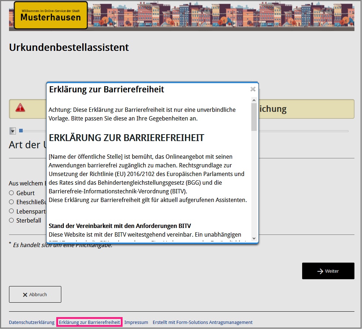Screen dimensions: 362x329
Task: Click the progress bar track
Action: (303, 131)
